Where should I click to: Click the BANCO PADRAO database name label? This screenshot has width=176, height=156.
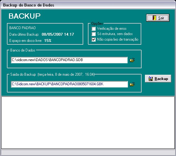click(x=22, y=28)
